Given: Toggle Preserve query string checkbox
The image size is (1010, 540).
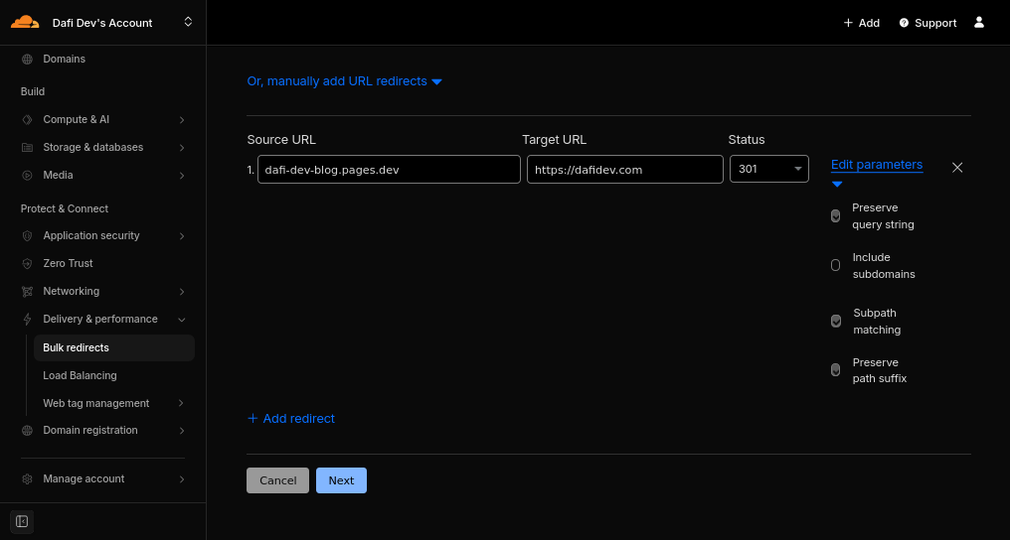Looking at the screenshot, I should [x=835, y=216].
